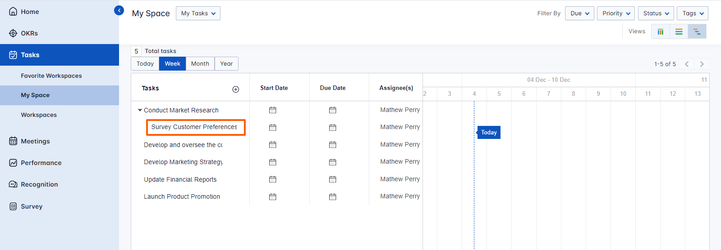
Task: Click Mathew Perry assignee for Launch Product Promotion
Action: point(400,196)
